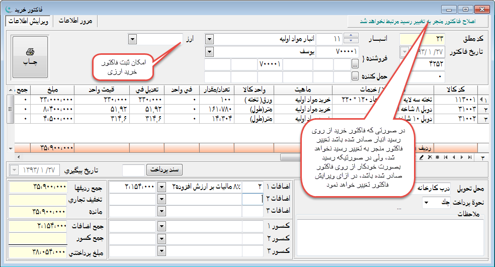Increment warehouse number with up stepper
The image size is (495, 267).
tap(353, 36)
